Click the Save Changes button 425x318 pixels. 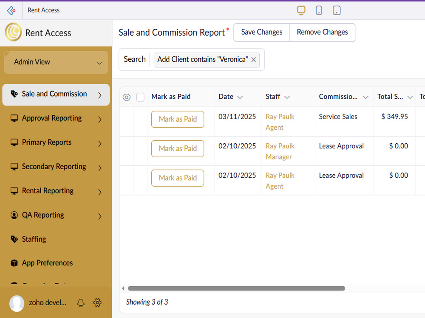click(x=261, y=33)
